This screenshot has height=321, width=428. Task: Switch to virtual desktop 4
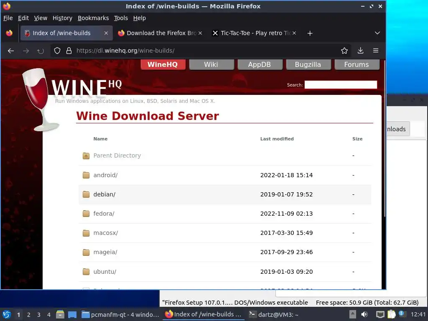pyautogui.click(x=49, y=315)
